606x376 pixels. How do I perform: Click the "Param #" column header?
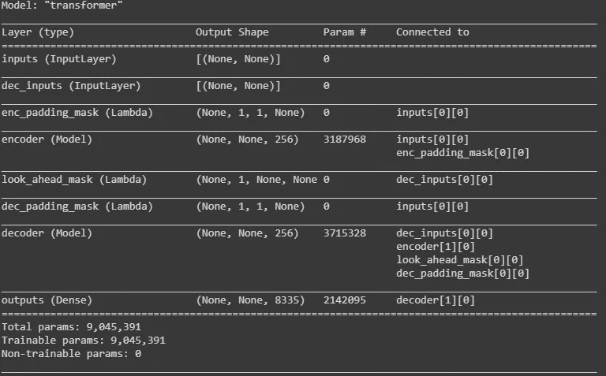pos(345,32)
